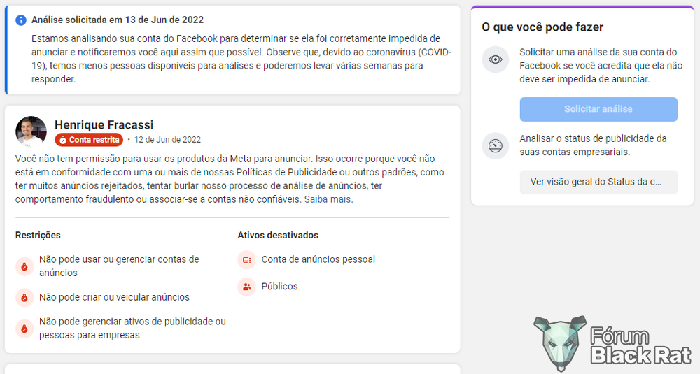Click the date 12 de Jun de 2022
The image size is (700, 374).
167,140
